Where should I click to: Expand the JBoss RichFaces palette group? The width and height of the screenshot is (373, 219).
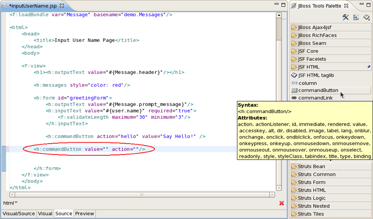(316, 35)
